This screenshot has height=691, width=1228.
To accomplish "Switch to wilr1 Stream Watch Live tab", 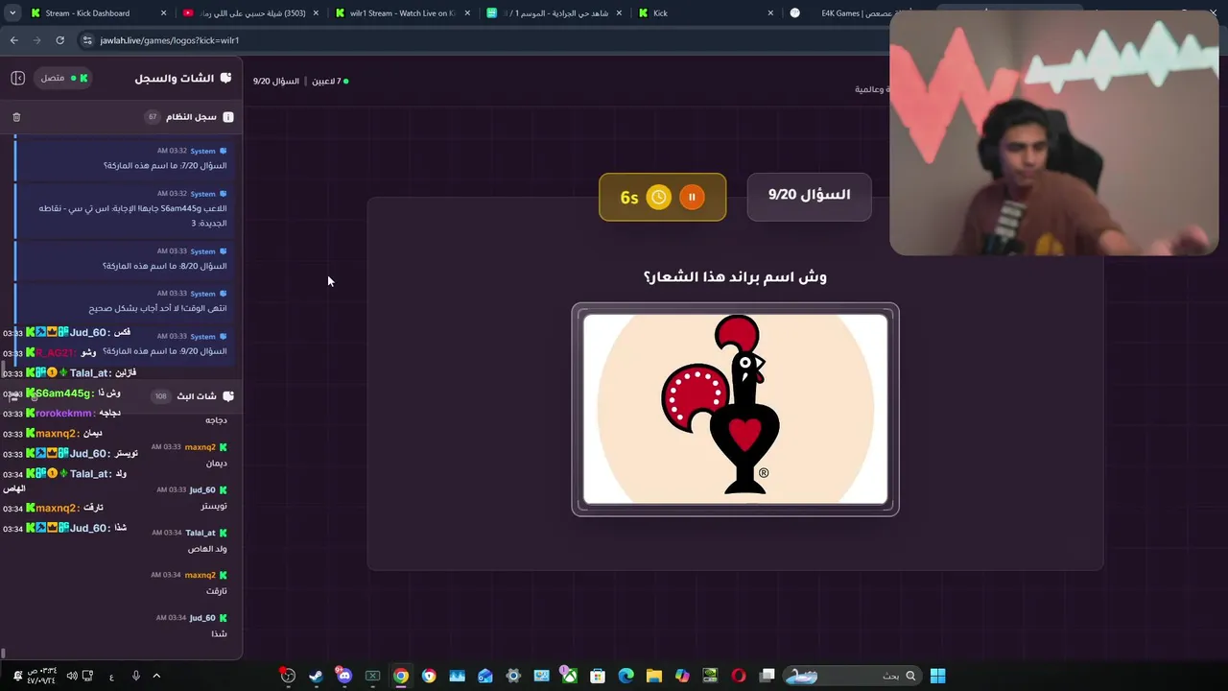I will (x=401, y=13).
